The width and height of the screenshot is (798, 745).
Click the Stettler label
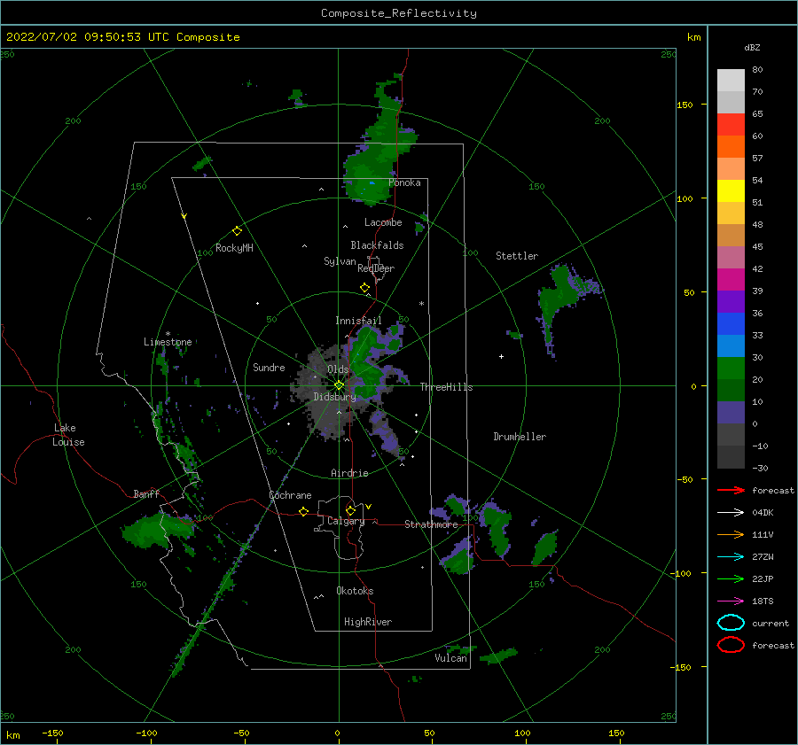coord(517,256)
